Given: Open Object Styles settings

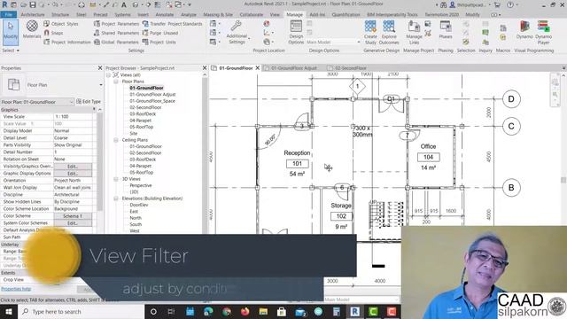Looking at the screenshot, I should point(61,24).
